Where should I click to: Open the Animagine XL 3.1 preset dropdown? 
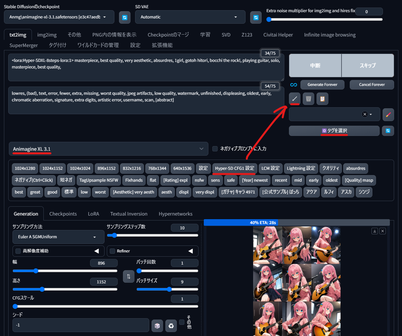[x=108, y=149]
